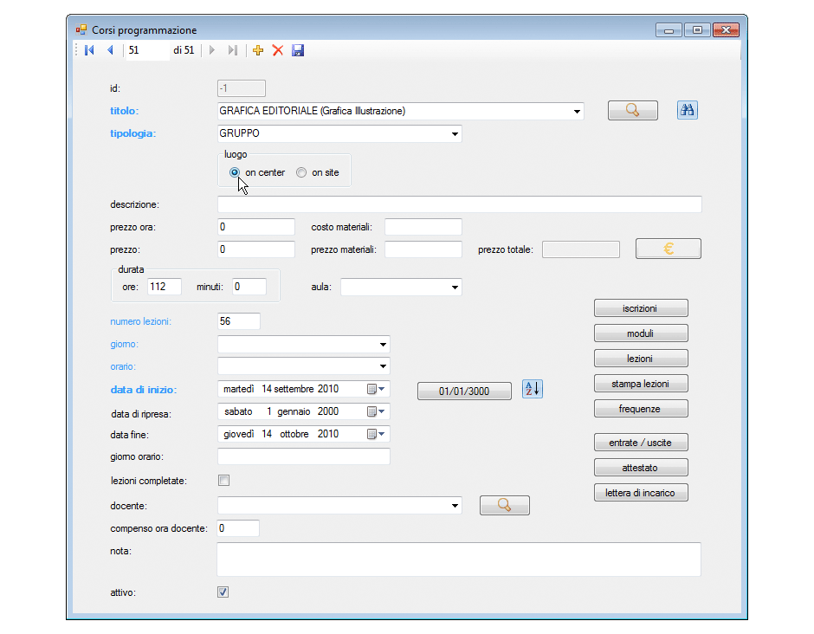Open the aula dropdown

click(455, 288)
